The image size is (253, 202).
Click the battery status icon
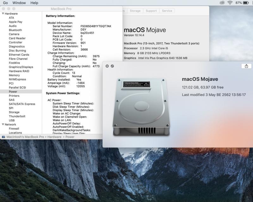246,3
